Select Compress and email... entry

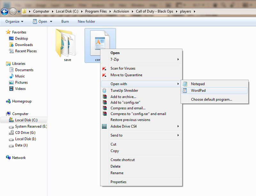pos(141,108)
